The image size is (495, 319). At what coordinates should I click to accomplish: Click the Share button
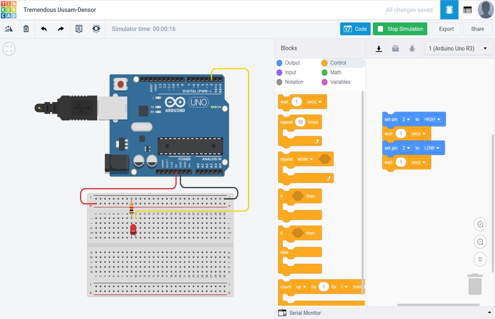pyautogui.click(x=478, y=29)
